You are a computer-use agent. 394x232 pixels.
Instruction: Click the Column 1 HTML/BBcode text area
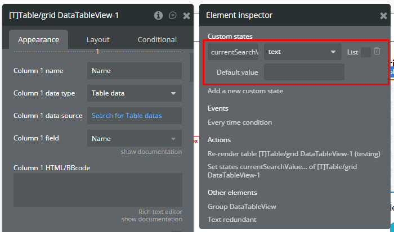(97, 189)
